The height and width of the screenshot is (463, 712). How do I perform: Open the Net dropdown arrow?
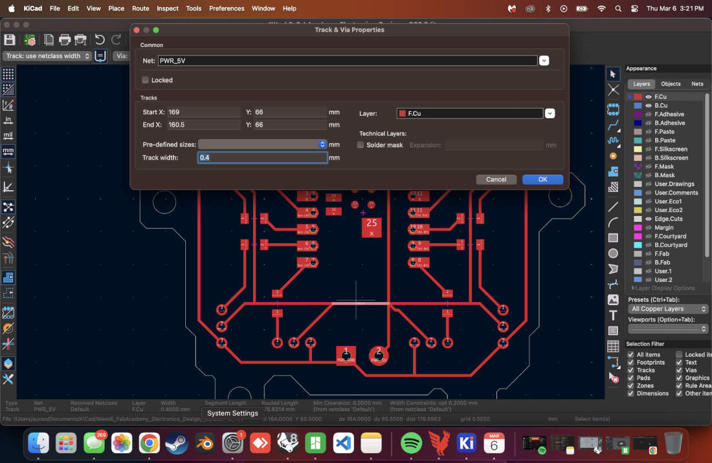coord(544,61)
